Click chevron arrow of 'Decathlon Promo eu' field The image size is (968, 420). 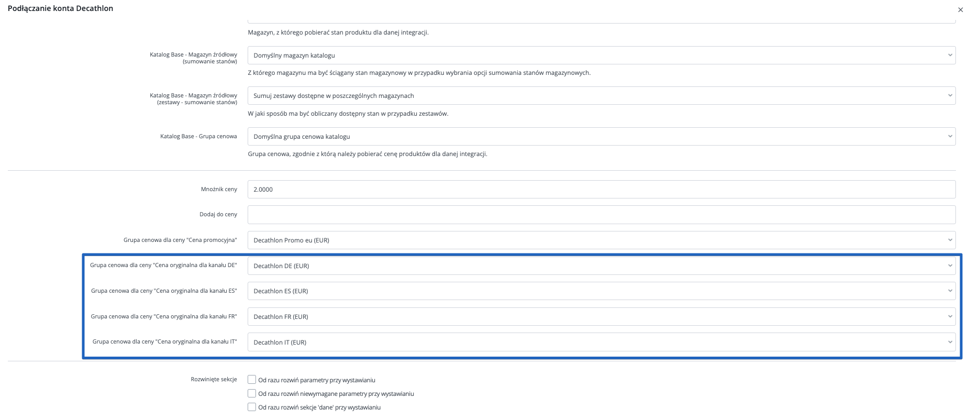[x=950, y=240]
